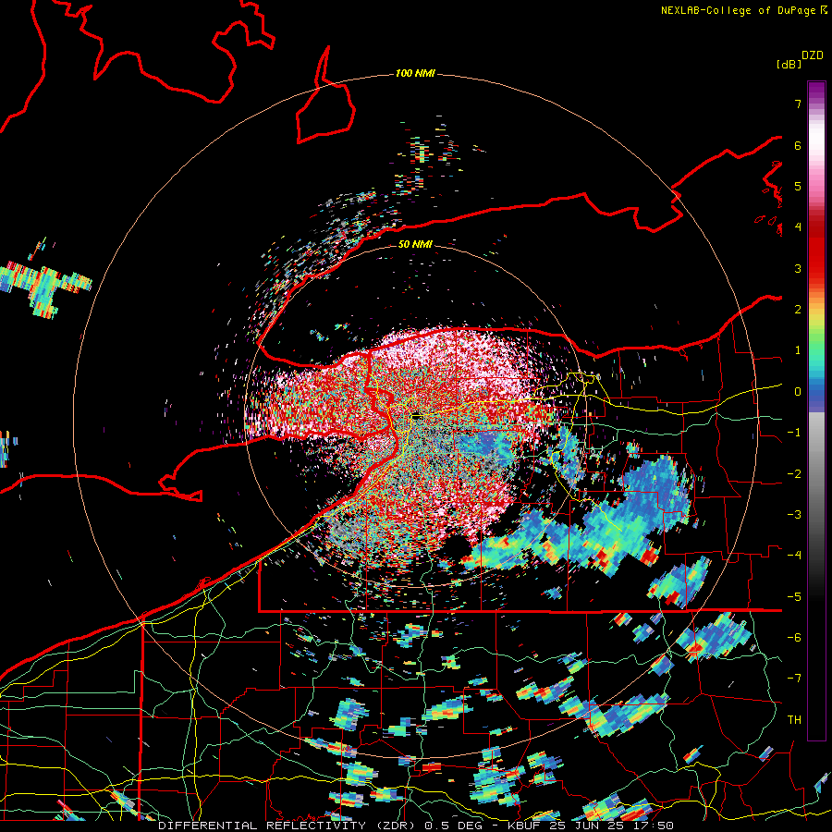
Task: Click the TH label on the color scale
Action: click(794, 720)
